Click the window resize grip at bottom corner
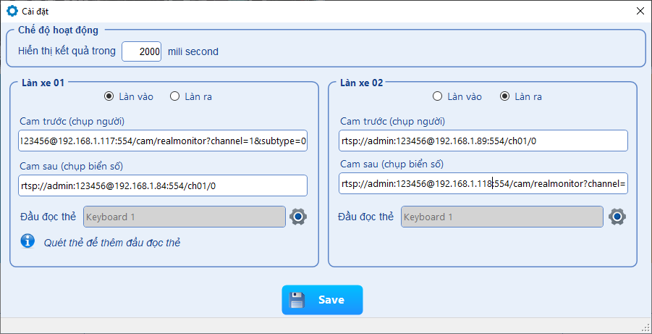The width and height of the screenshot is (652, 334). click(x=645, y=327)
